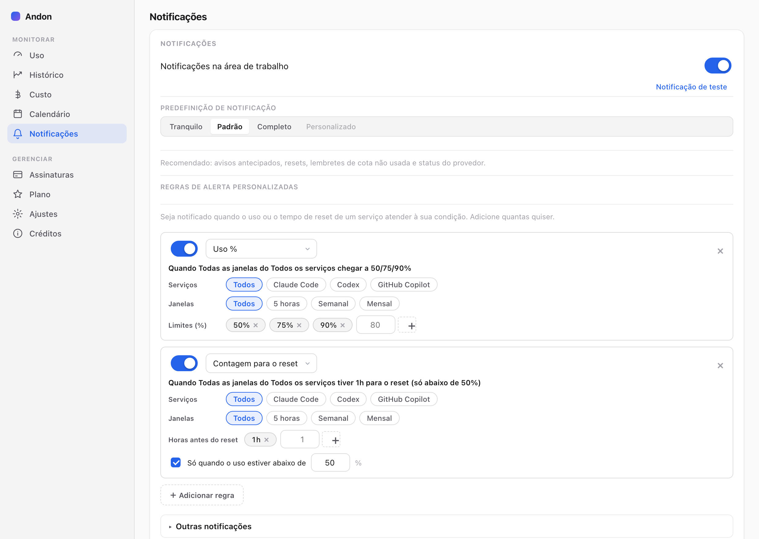Image resolution: width=759 pixels, height=539 pixels.
Task: Open Histórico chart icon in sidebar
Action: point(18,75)
